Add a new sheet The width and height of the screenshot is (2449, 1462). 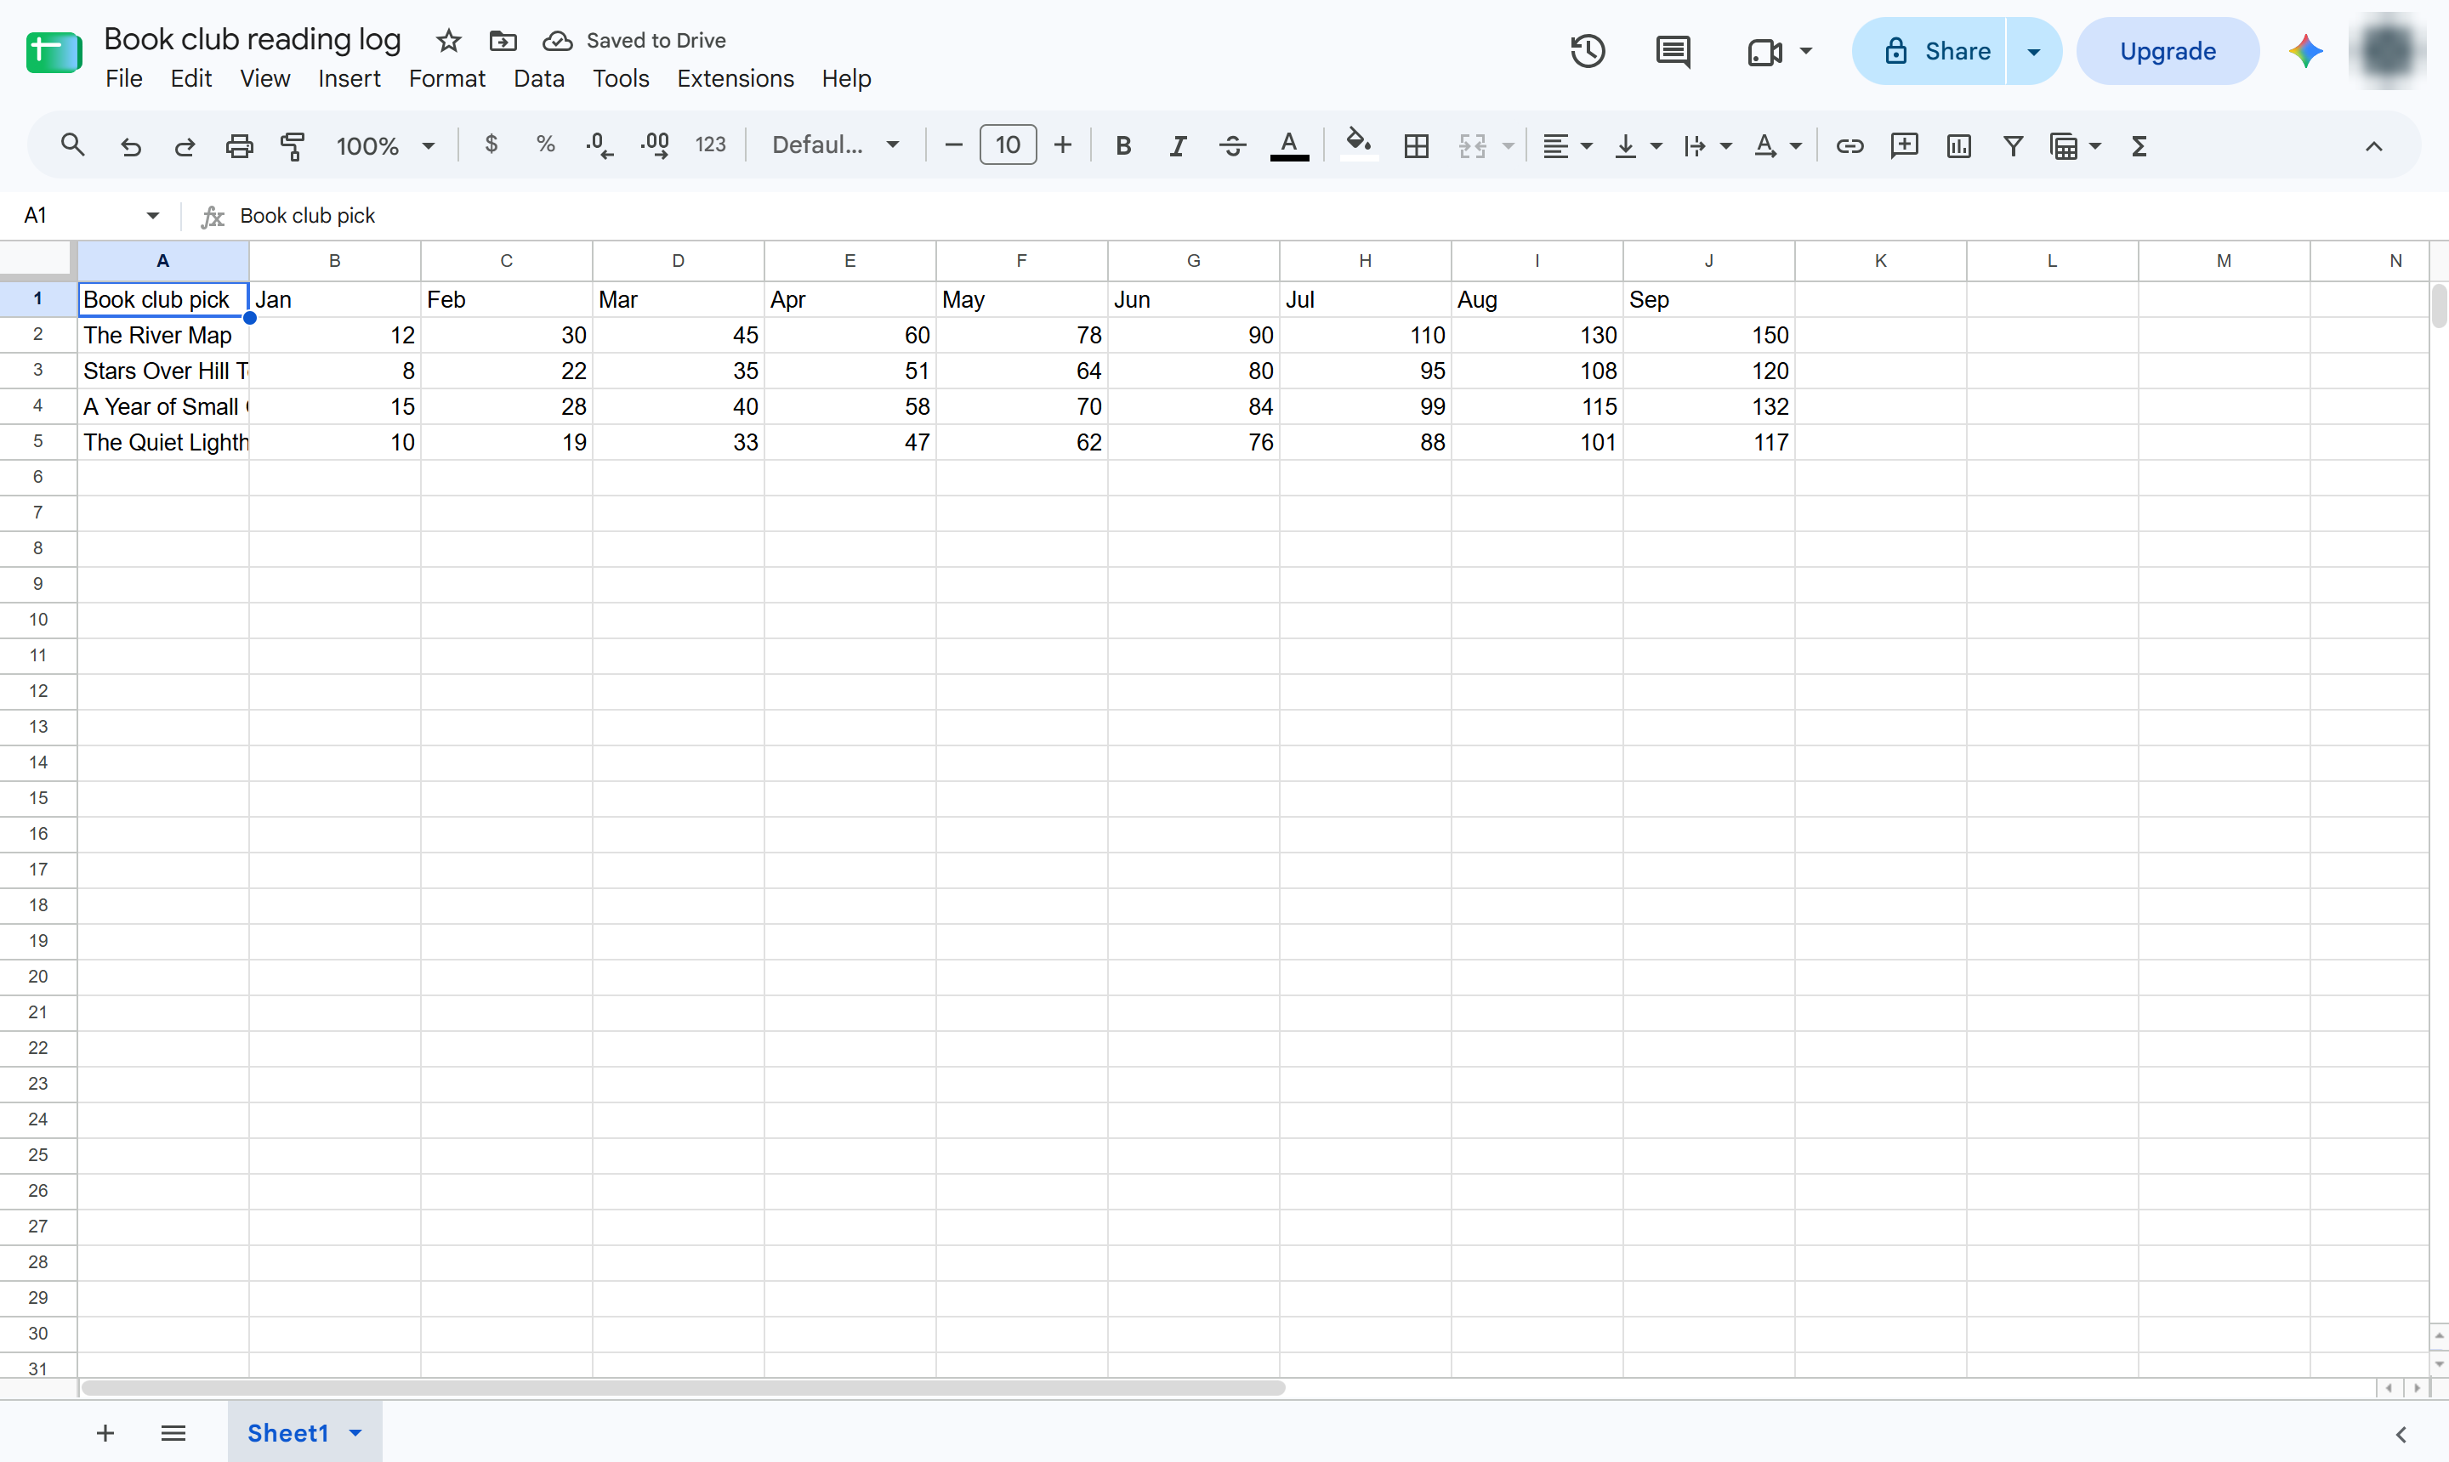point(105,1432)
